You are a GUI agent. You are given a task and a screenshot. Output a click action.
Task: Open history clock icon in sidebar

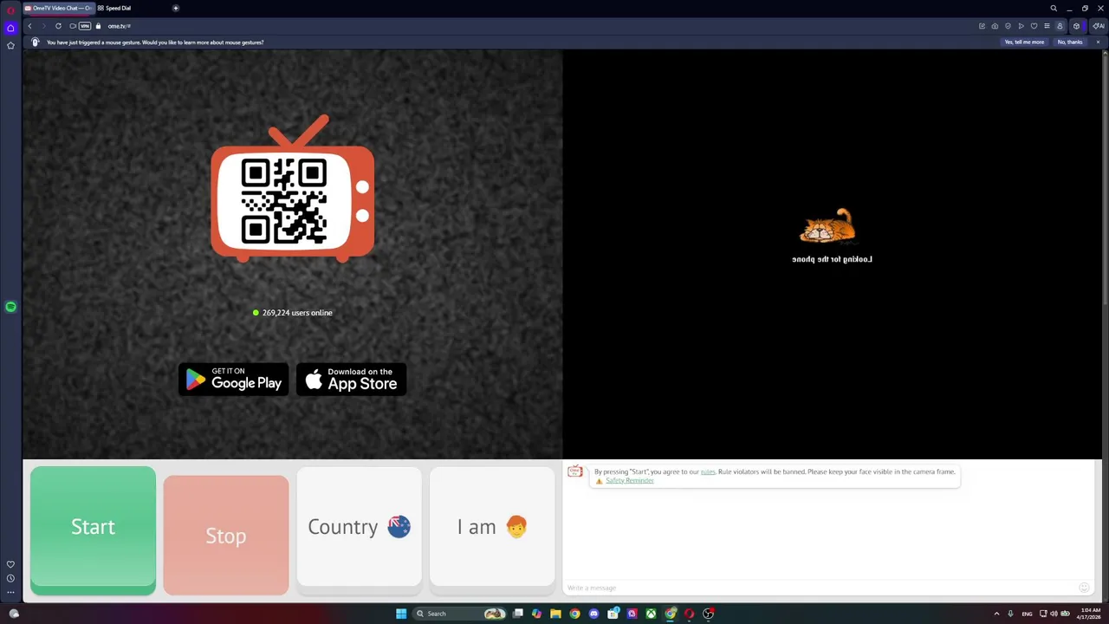tap(10, 578)
